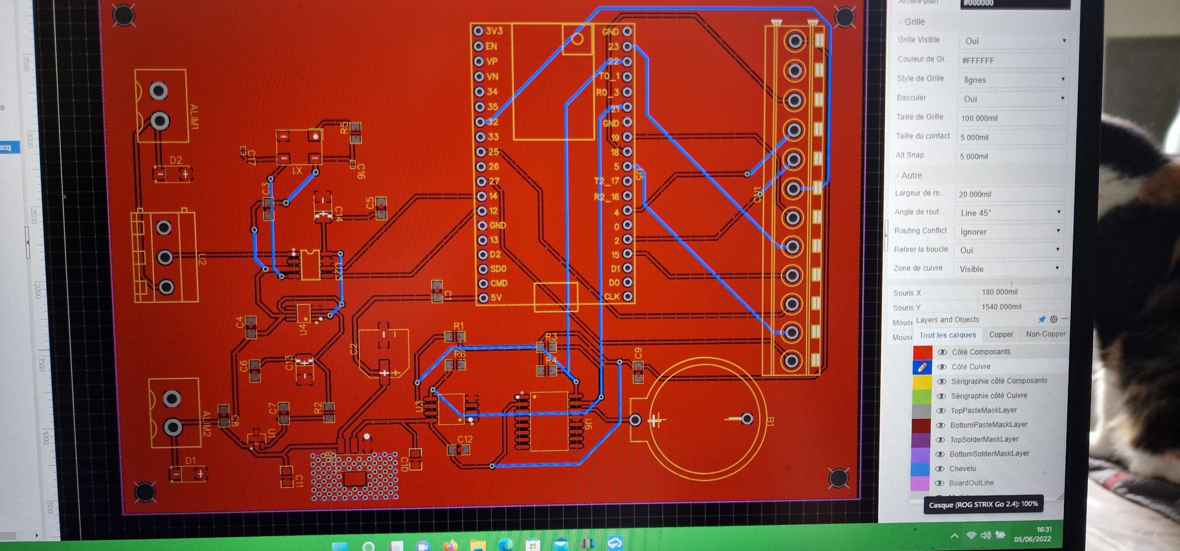Expand the Angle de routage Line 45° dropdown
The width and height of the screenshot is (1180, 551).
[1009, 213]
